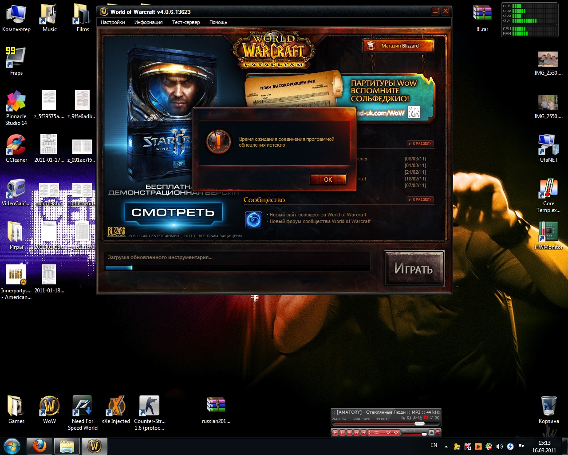Viewport: 568px width, 455px height.
Task: Open Новый форум сообщества World of Warcraft link
Action: click(320, 221)
